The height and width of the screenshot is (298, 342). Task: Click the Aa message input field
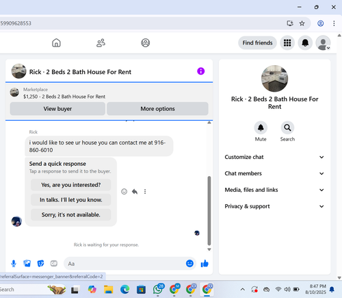coord(124,264)
